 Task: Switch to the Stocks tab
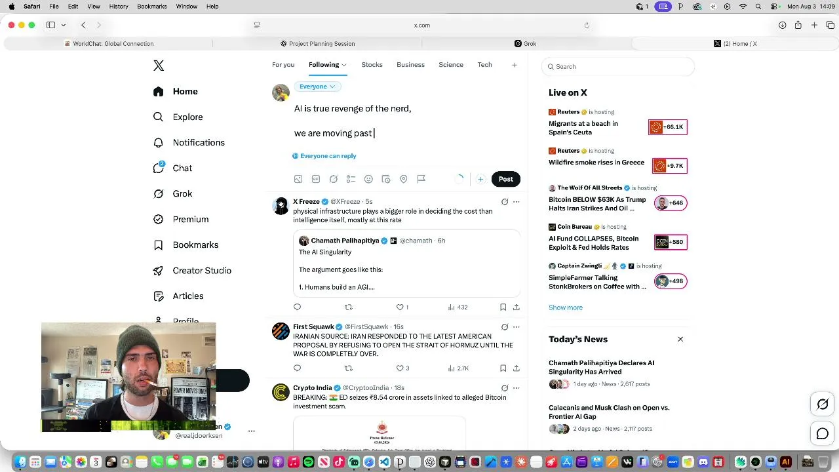372,65
